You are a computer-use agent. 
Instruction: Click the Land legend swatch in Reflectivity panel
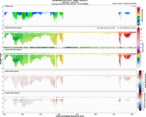click(131, 6)
